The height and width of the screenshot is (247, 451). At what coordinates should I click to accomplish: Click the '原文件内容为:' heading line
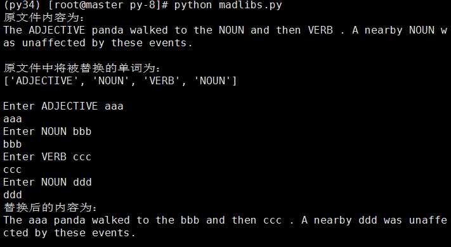44,18
